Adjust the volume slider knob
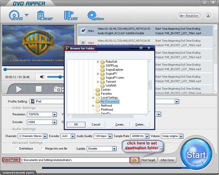Viewport: 219px width, 175px height. click(x=60, y=77)
